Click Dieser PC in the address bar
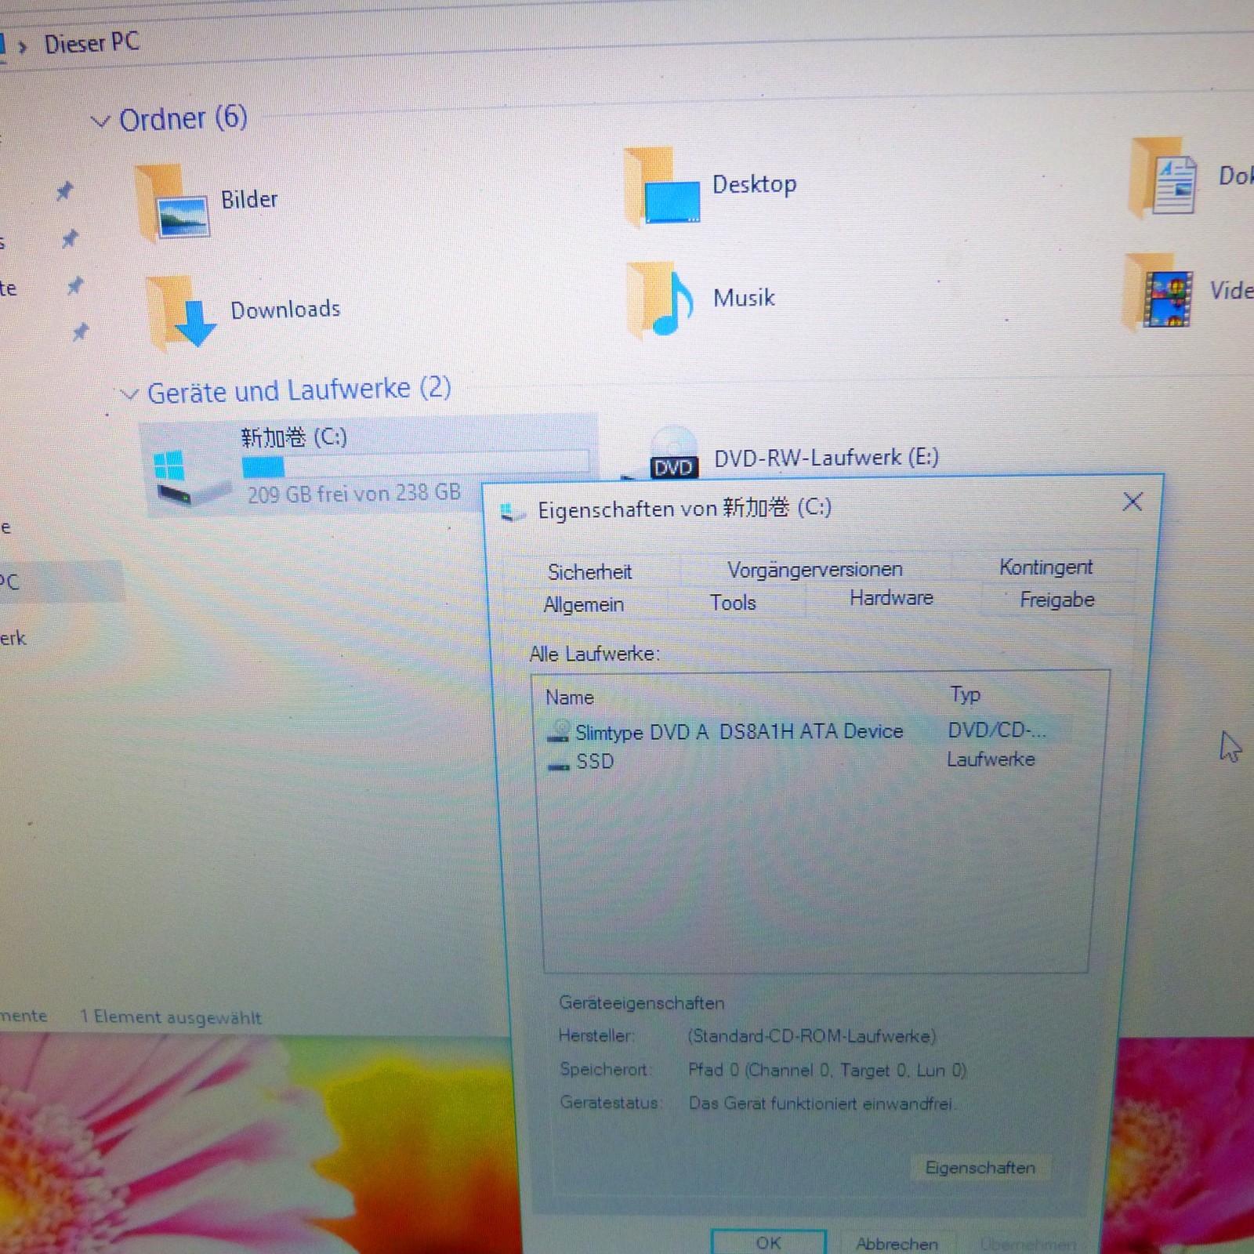The height and width of the screenshot is (1254, 1254). click(92, 42)
